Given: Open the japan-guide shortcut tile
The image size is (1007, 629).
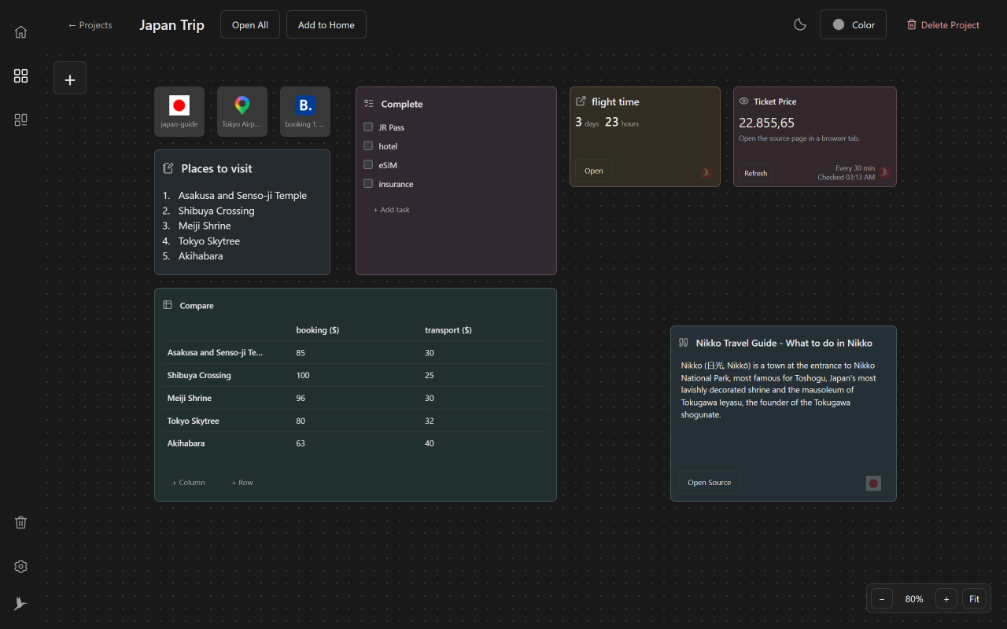Looking at the screenshot, I should (x=179, y=112).
